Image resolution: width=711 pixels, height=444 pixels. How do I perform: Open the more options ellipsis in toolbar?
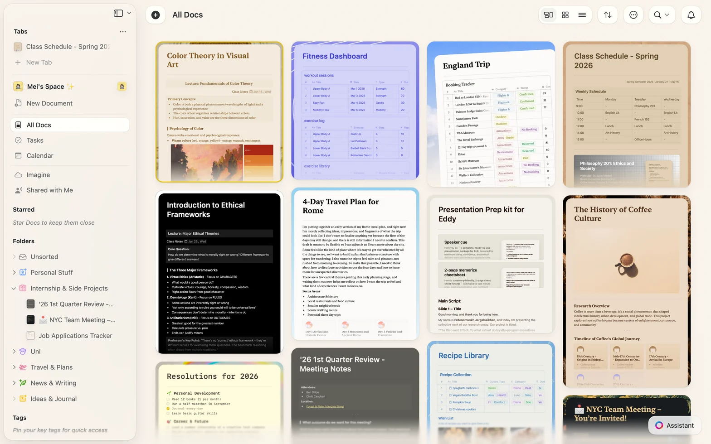633,15
